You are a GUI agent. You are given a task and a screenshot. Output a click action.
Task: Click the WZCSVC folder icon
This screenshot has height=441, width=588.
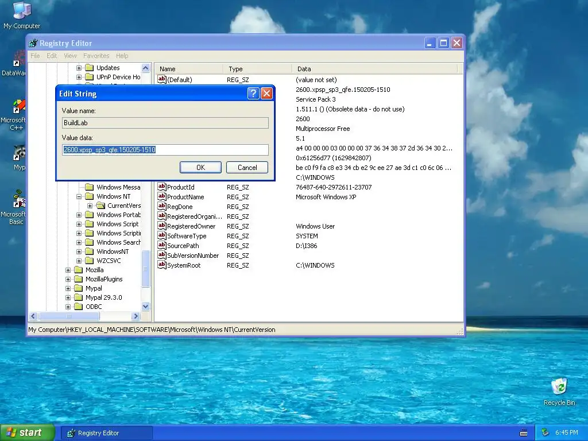[89, 261]
